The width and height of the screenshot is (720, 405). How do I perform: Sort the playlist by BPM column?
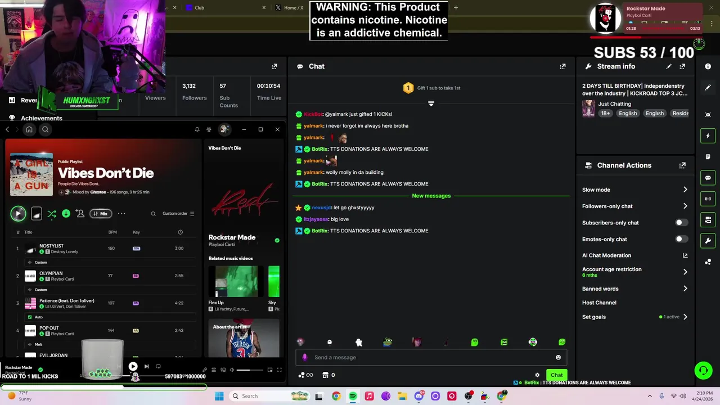click(112, 232)
